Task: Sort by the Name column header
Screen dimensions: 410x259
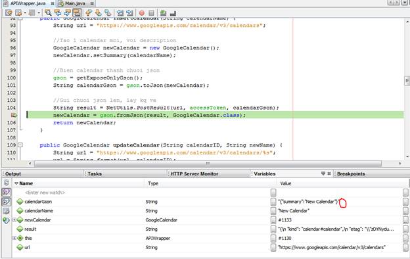Action: pos(78,183)
